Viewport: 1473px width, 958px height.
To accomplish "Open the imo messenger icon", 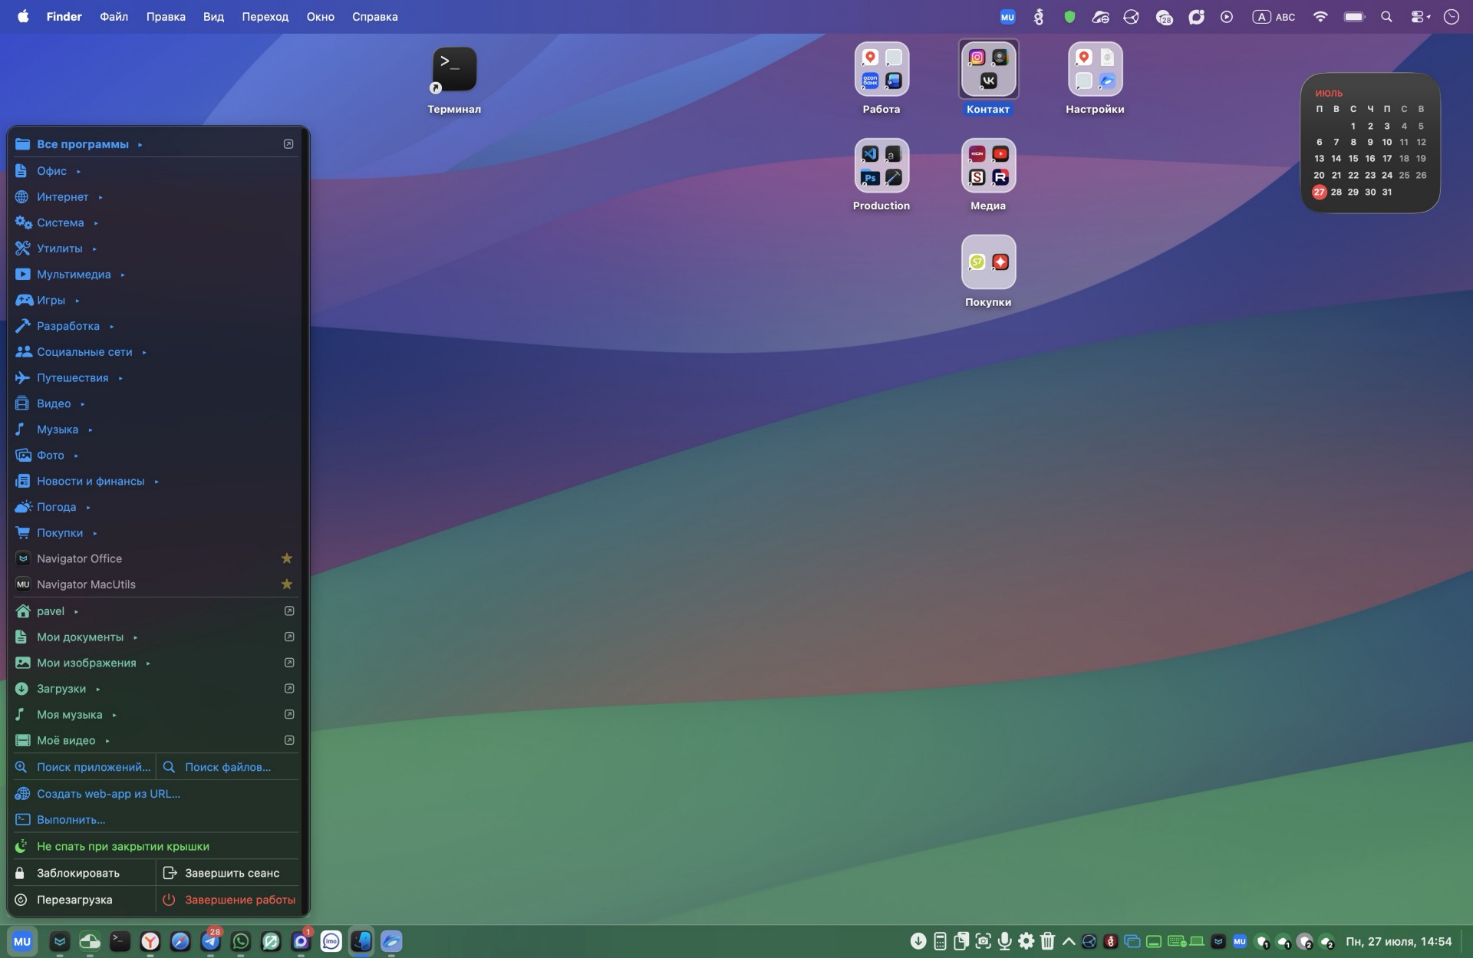I will [331, 941].
